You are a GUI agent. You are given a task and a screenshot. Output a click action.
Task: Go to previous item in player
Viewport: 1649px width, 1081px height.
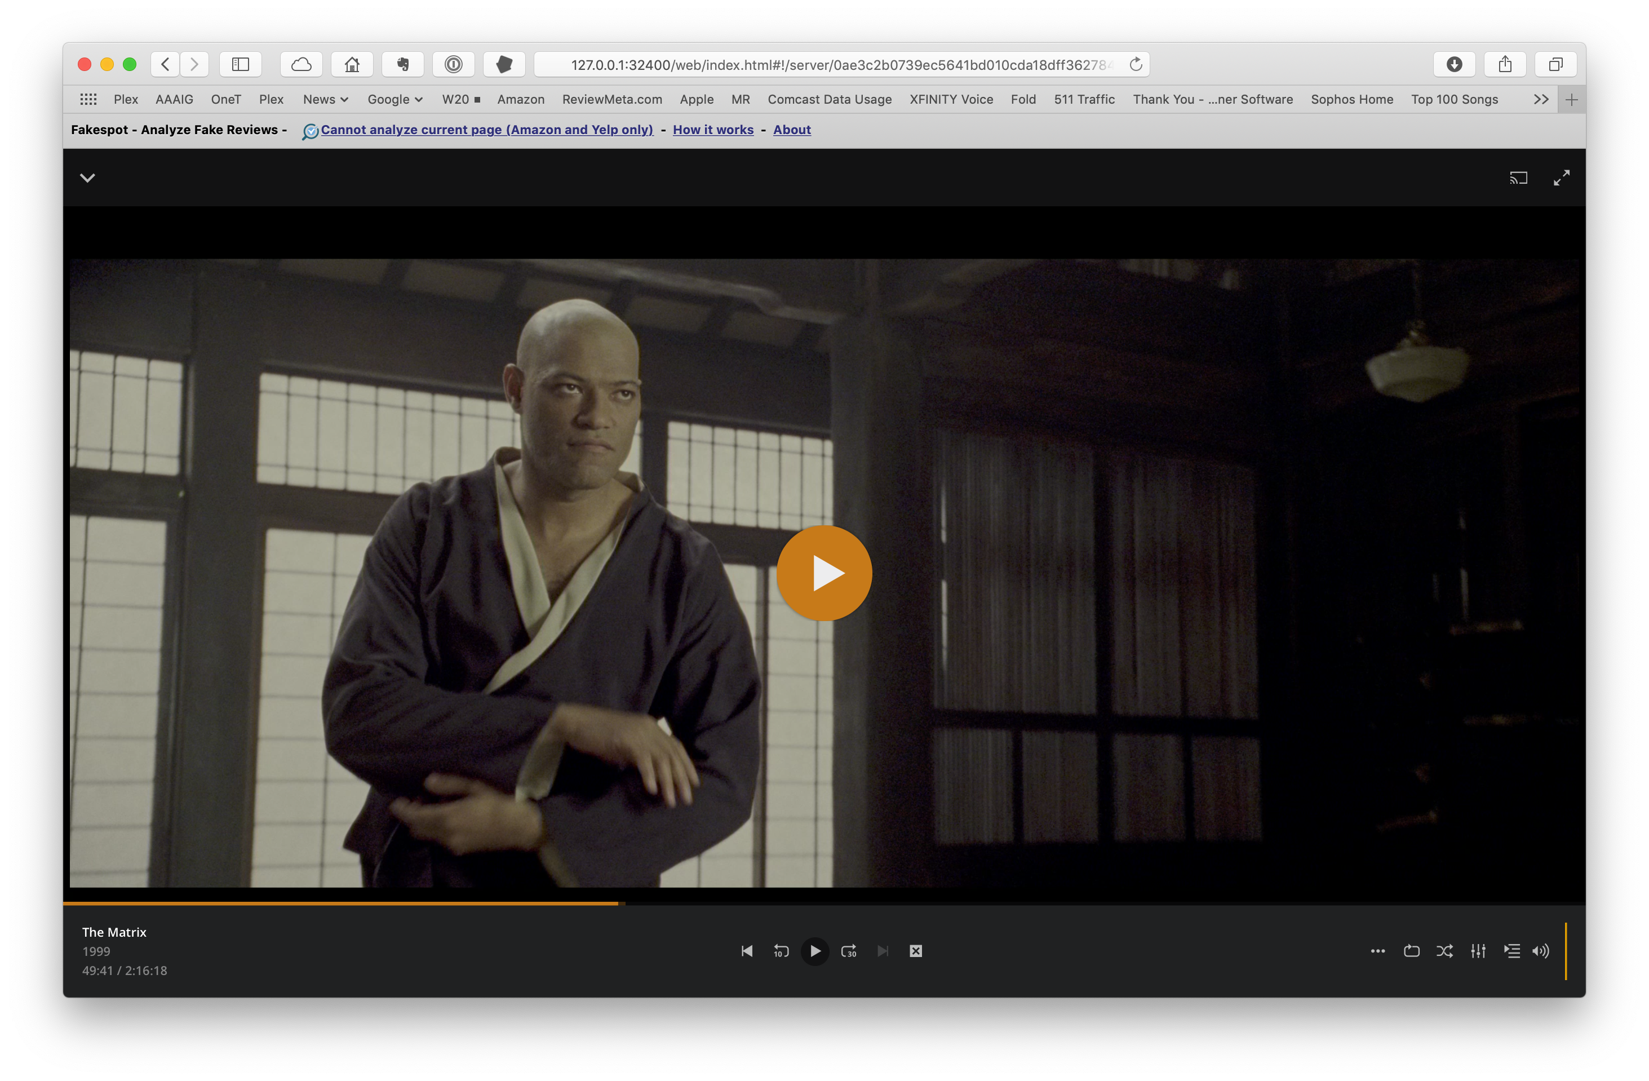click(747, 951)
